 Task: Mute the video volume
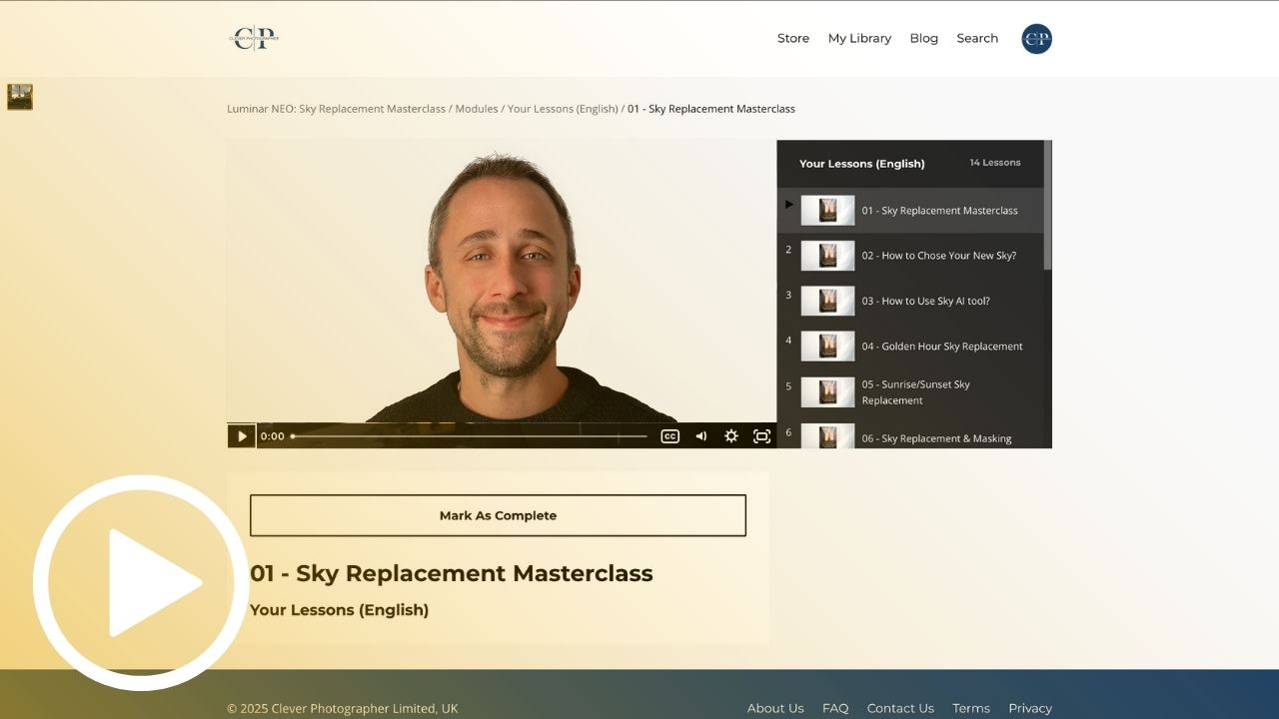(x=701, y=436)
